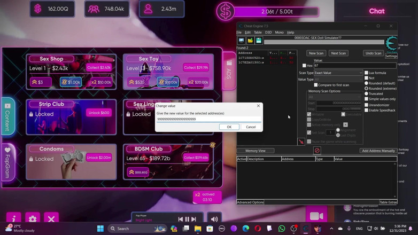Open the Memory Scan Options region dropdown
418x235 pixels.
pyautogui.click(x=334, y=97)
